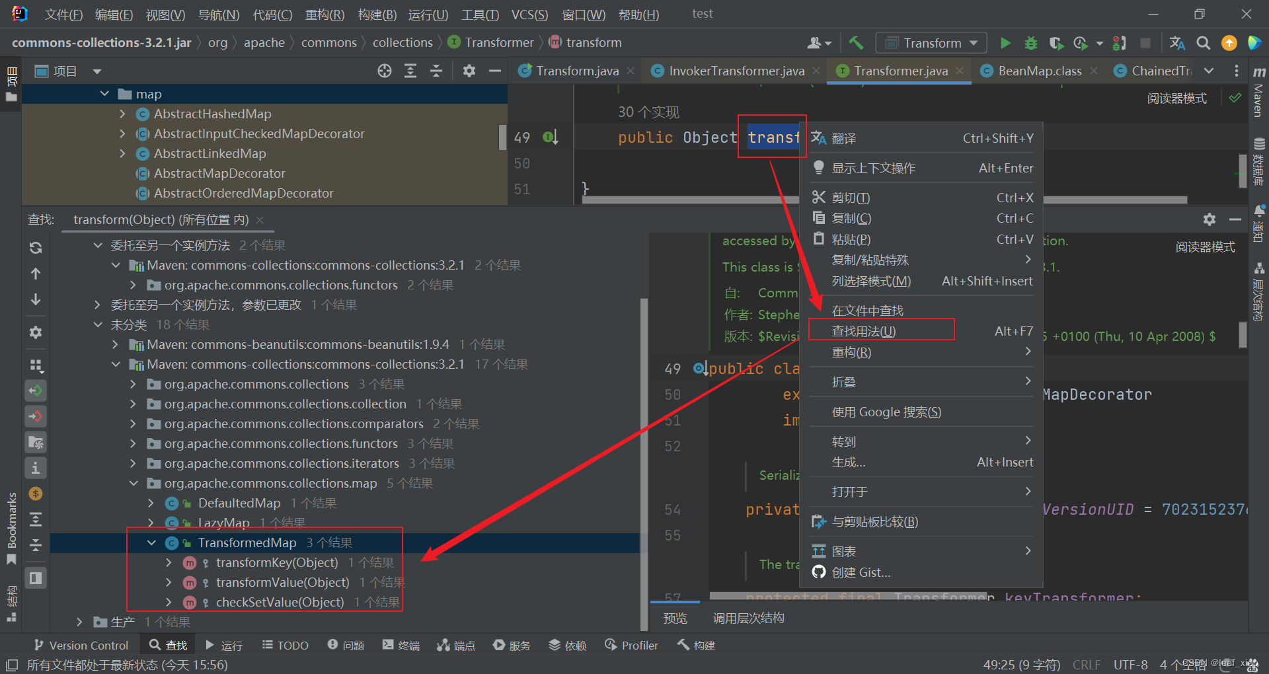Click UTF-8 encoding in status bar

tap(1130, 665)
